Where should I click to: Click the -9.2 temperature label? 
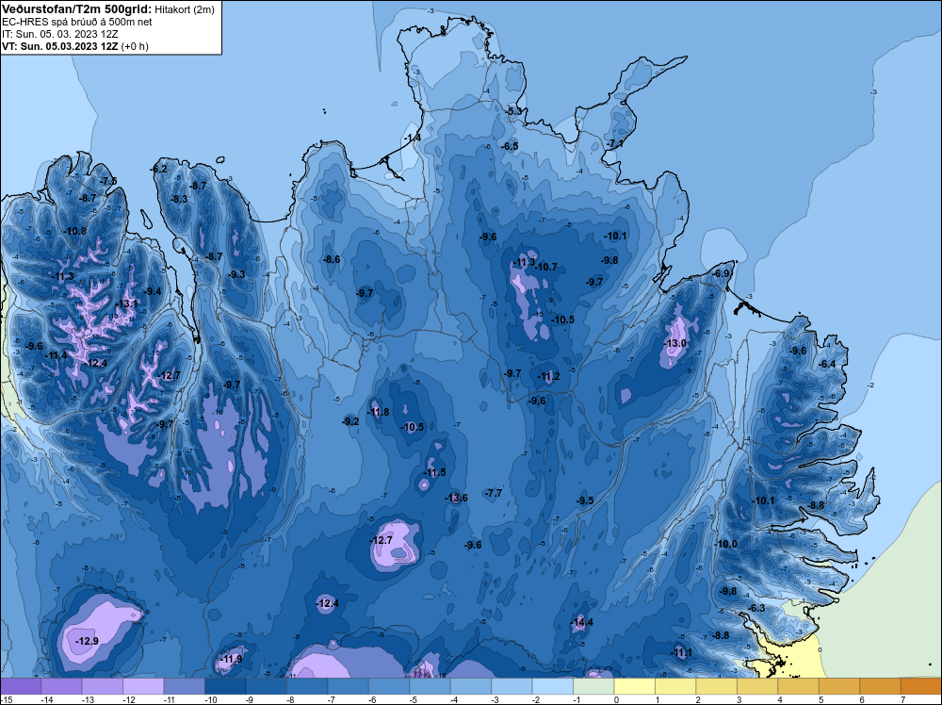pos(350,421)
